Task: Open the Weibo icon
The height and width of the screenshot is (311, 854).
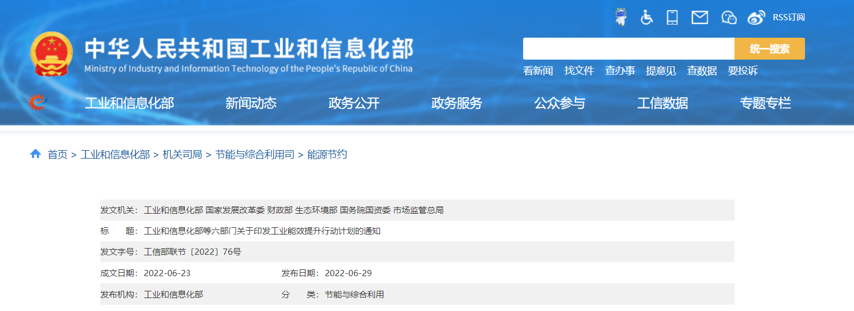Action: (756, 17)
